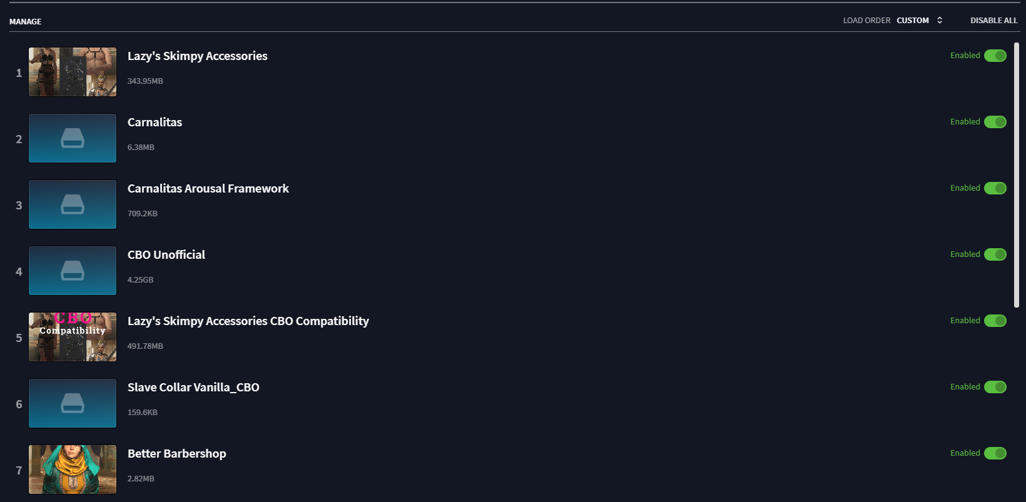The image size is (1026, 502).
Task: Open the Better Barbershop thumbnail image
Action: (73, 469)
